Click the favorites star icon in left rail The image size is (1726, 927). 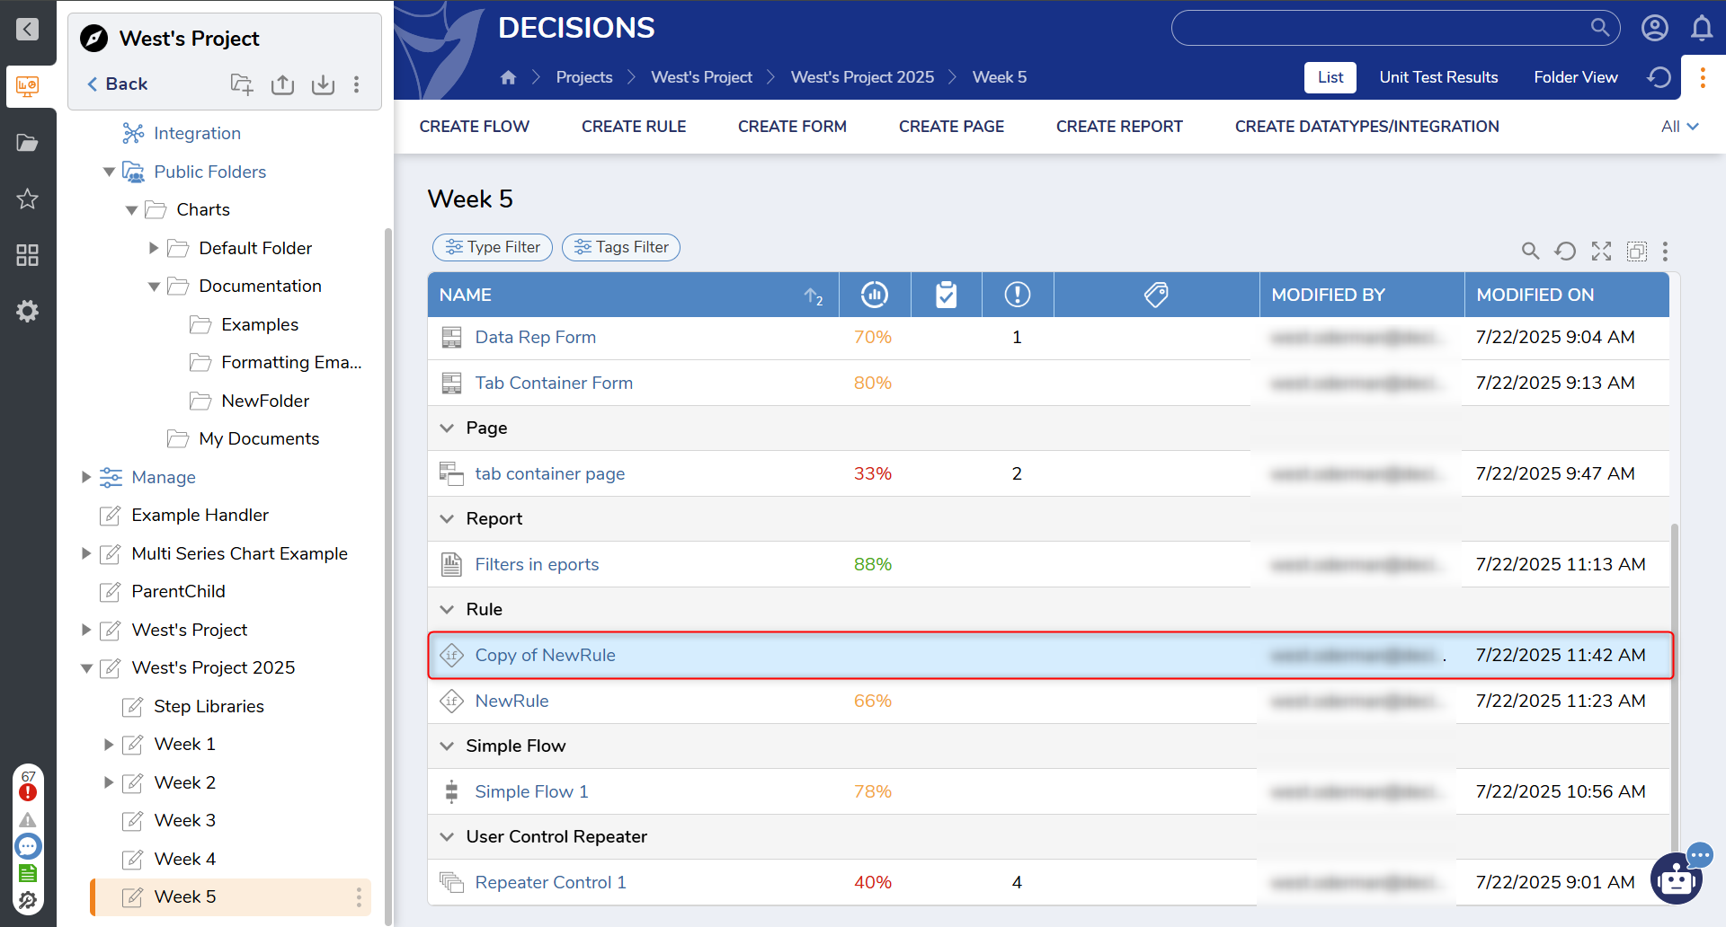[27, 199]
